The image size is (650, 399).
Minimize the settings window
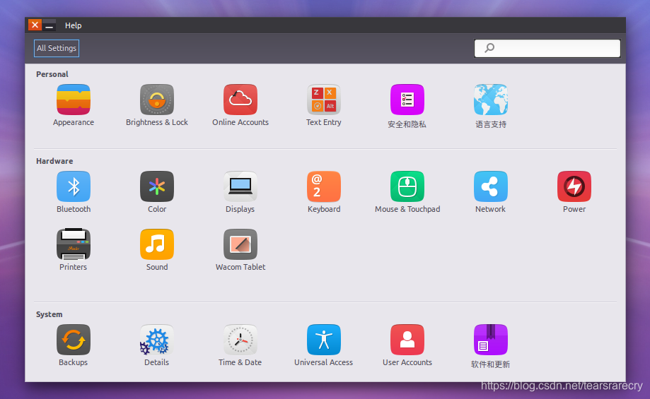click(x=49, y=25)
